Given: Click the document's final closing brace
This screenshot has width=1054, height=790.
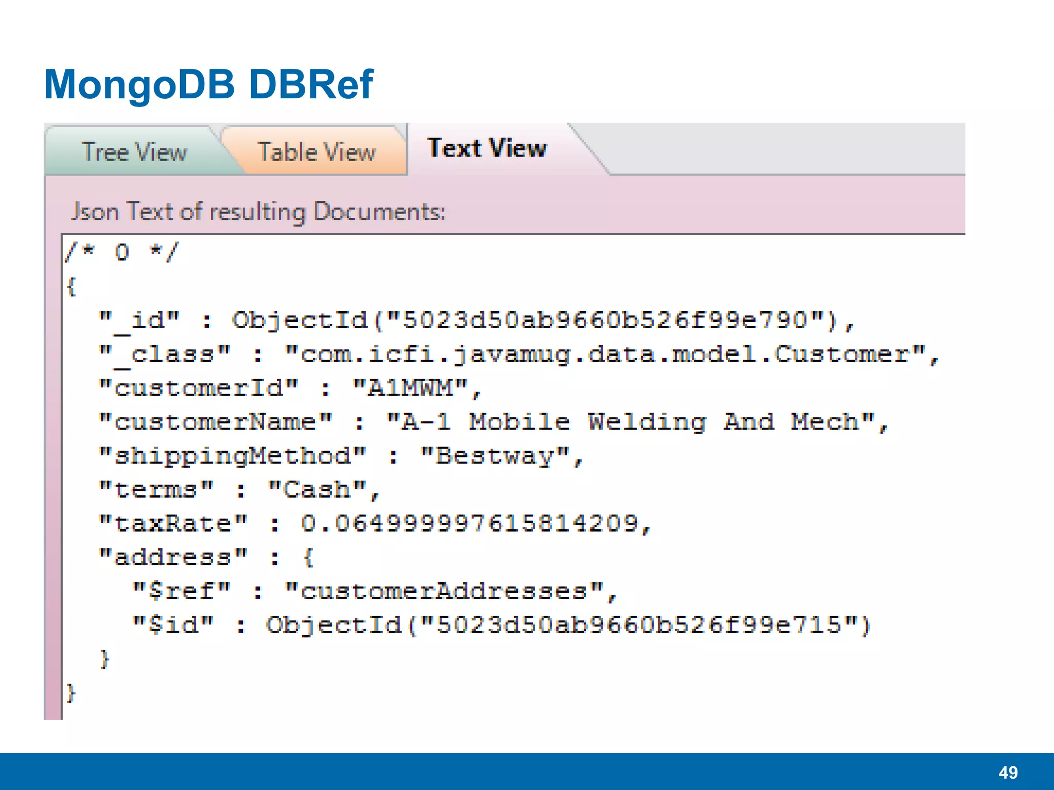Looking at the screenshot, I should click(x=71, y=693).
